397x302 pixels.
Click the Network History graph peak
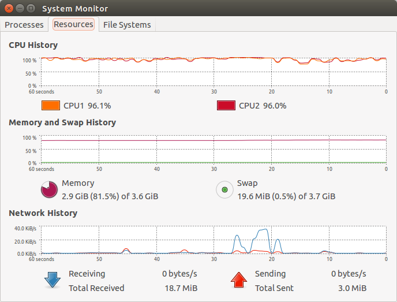(265, 230)
